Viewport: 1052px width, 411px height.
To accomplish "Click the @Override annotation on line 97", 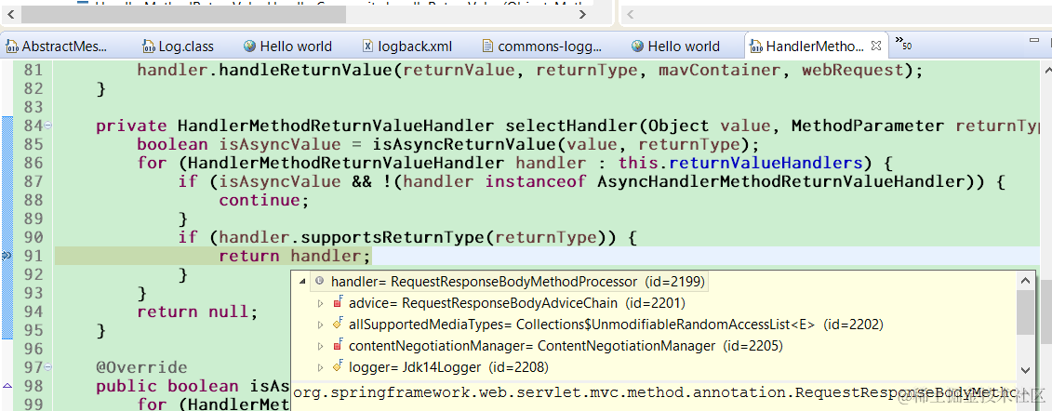I will [141, 367].
